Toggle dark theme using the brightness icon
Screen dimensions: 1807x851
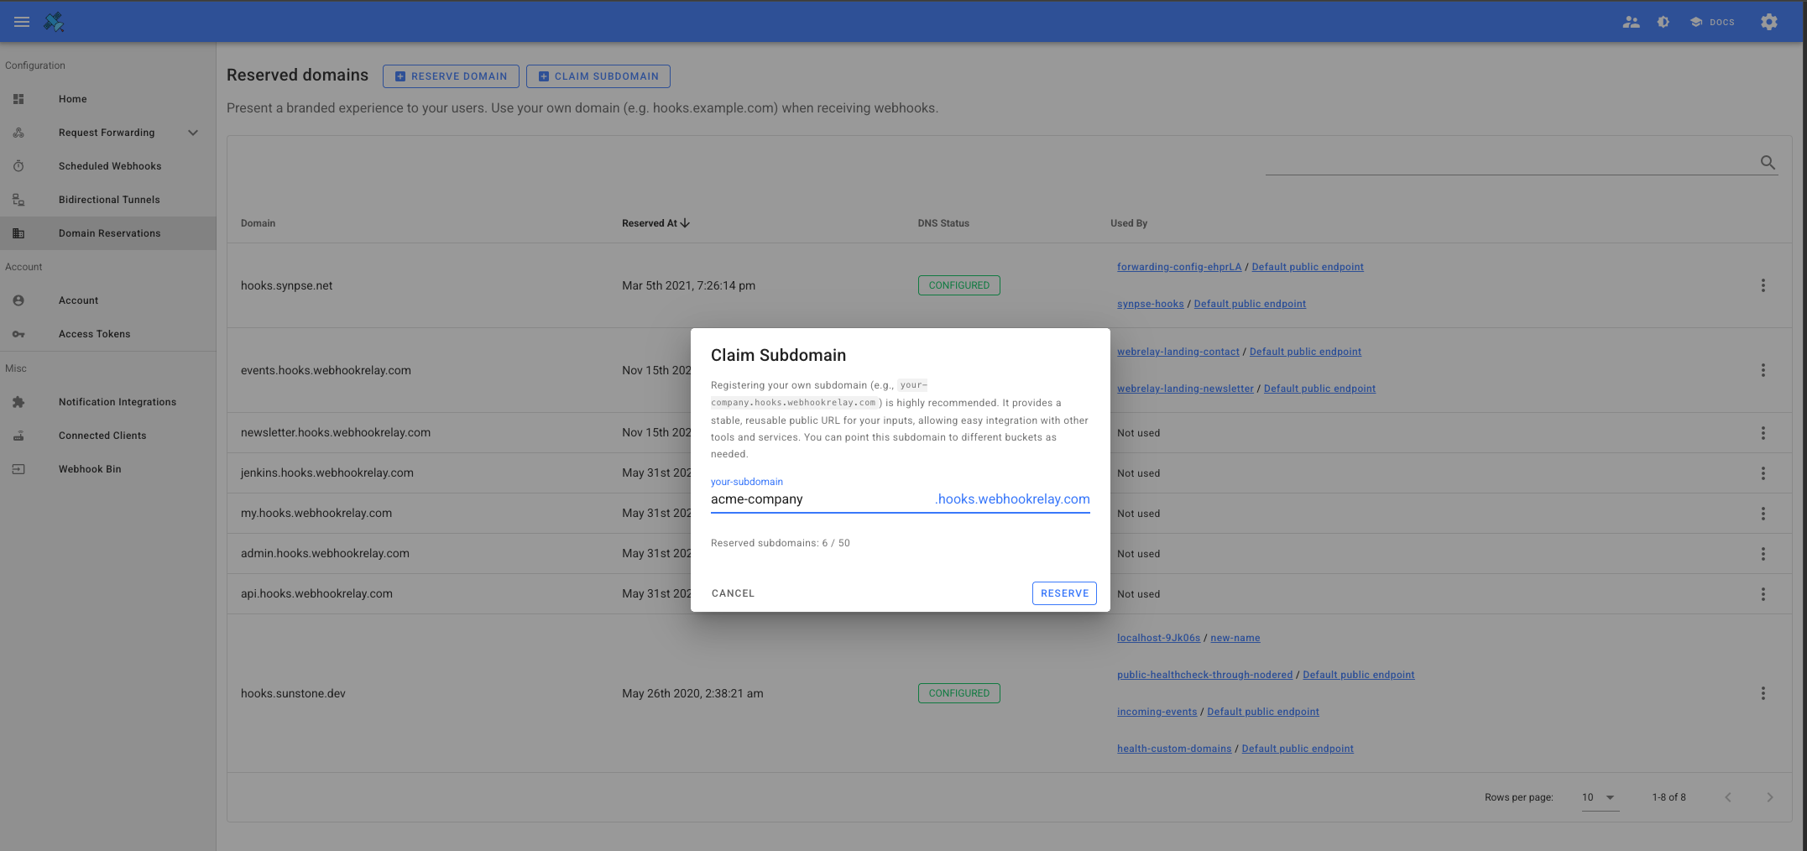pos(1663,21)
